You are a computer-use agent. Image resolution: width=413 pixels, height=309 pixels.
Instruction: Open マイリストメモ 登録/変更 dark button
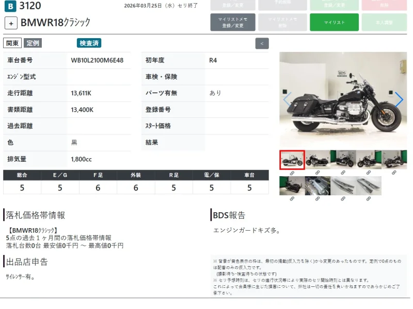coord(233,22)
